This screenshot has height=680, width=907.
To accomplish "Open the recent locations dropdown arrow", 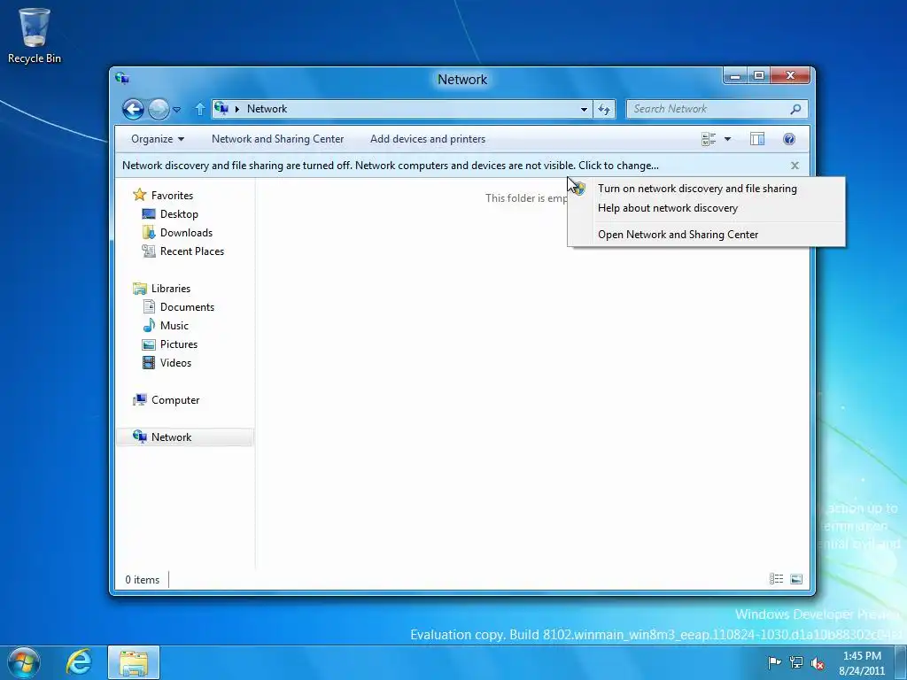I will 177,109.
